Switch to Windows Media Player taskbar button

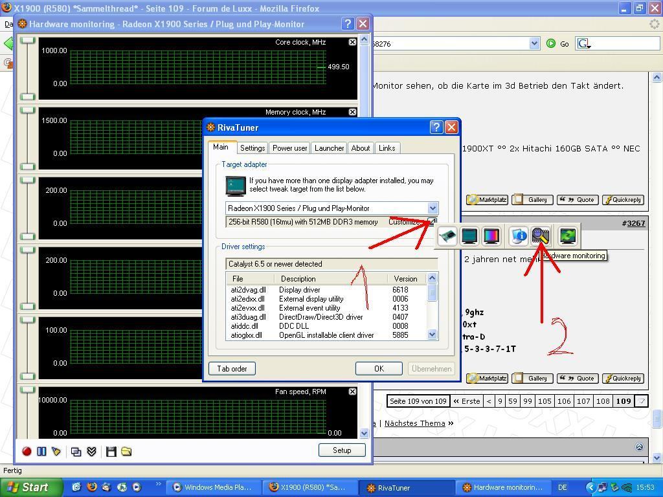[213, 487]
